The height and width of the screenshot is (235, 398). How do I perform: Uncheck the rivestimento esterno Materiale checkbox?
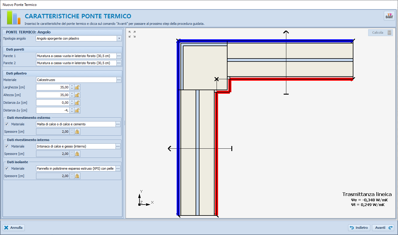click(x=7, y=124)
